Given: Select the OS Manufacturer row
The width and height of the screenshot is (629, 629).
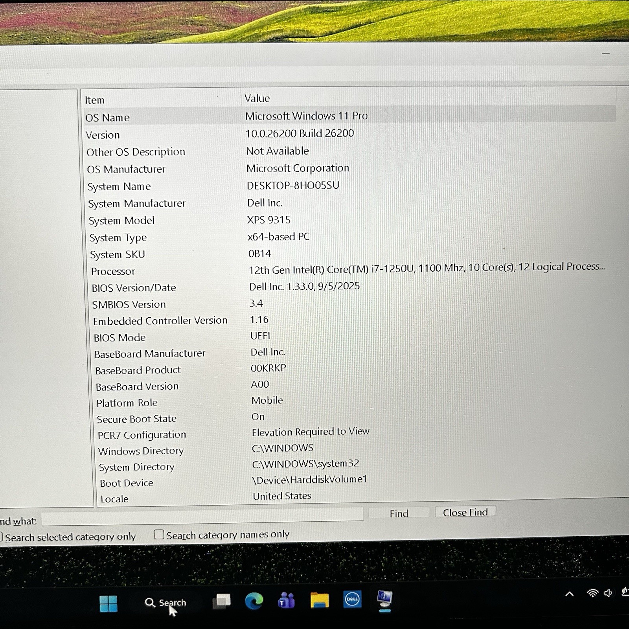Looking at the screenshot, I should point(350,169).
